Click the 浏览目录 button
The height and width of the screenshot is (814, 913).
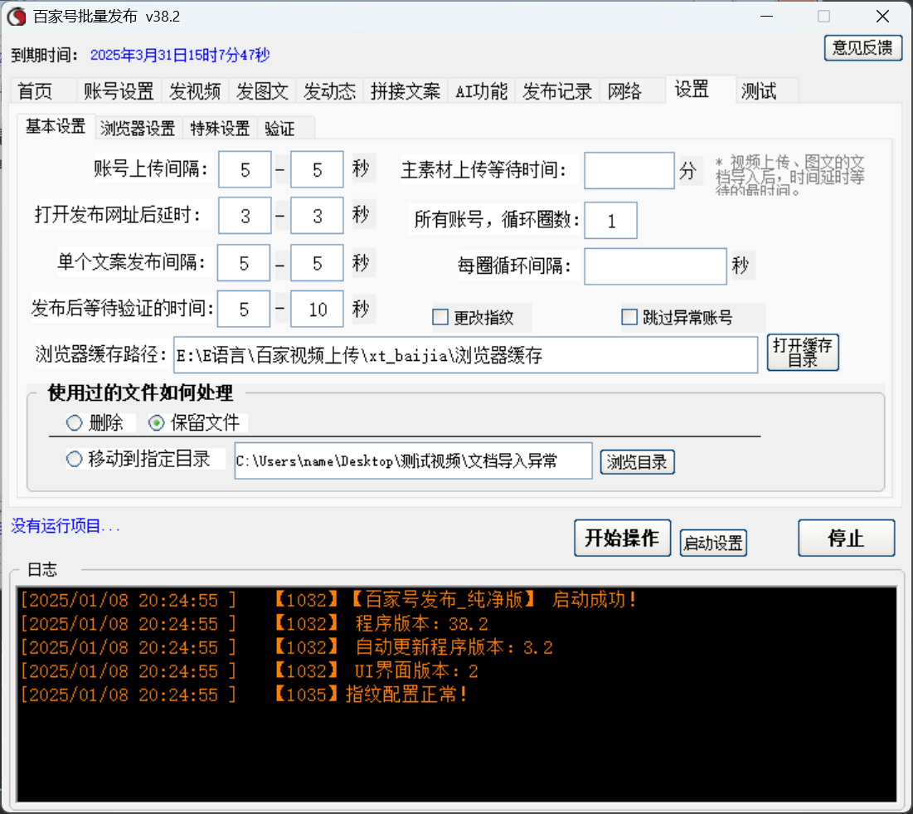[637, 462]
